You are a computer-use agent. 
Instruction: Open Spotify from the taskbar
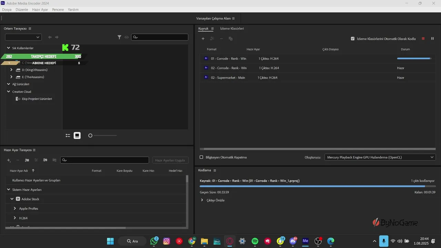point(255,241)
